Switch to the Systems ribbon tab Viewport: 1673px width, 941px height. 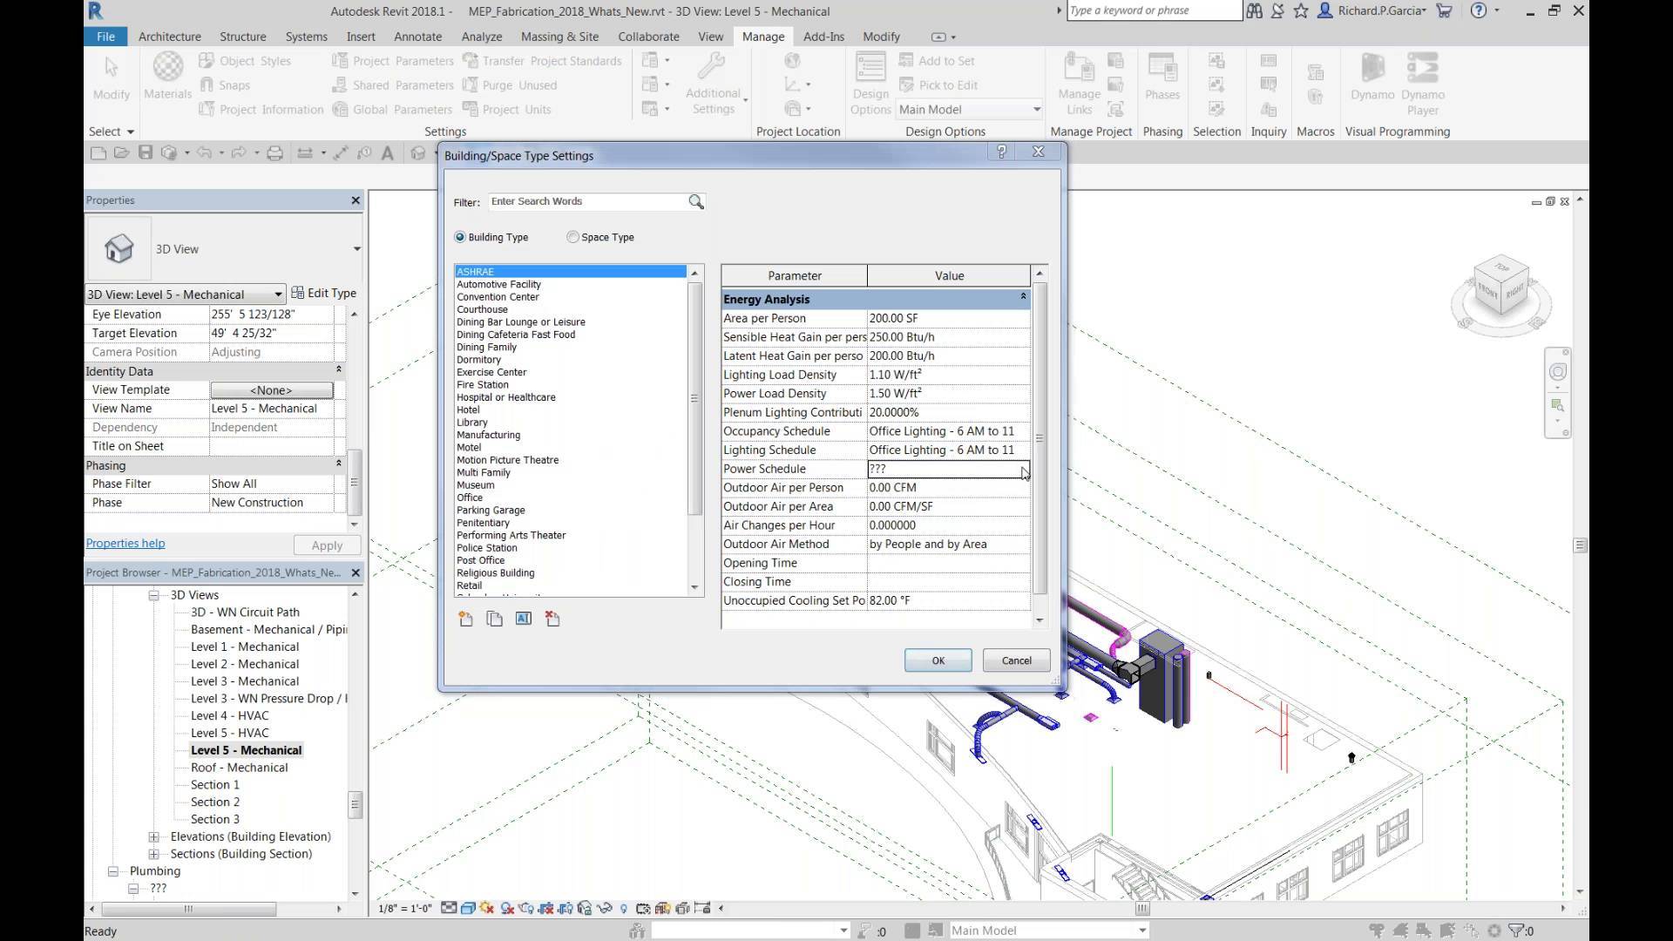coord(306,37)
